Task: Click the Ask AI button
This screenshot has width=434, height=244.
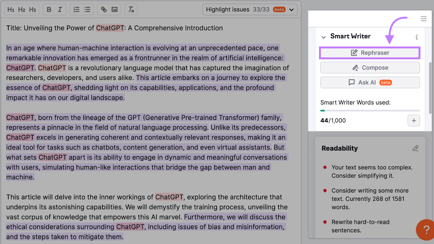Action: [x=370, y=83]
